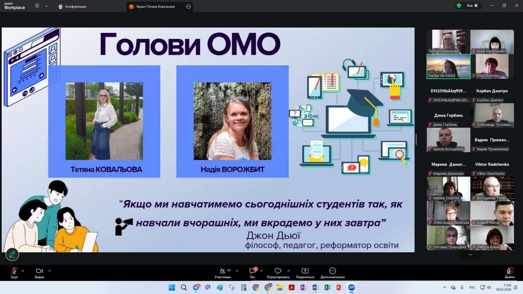
Task: Open meeting info circle icon
Action: (37, 6)
